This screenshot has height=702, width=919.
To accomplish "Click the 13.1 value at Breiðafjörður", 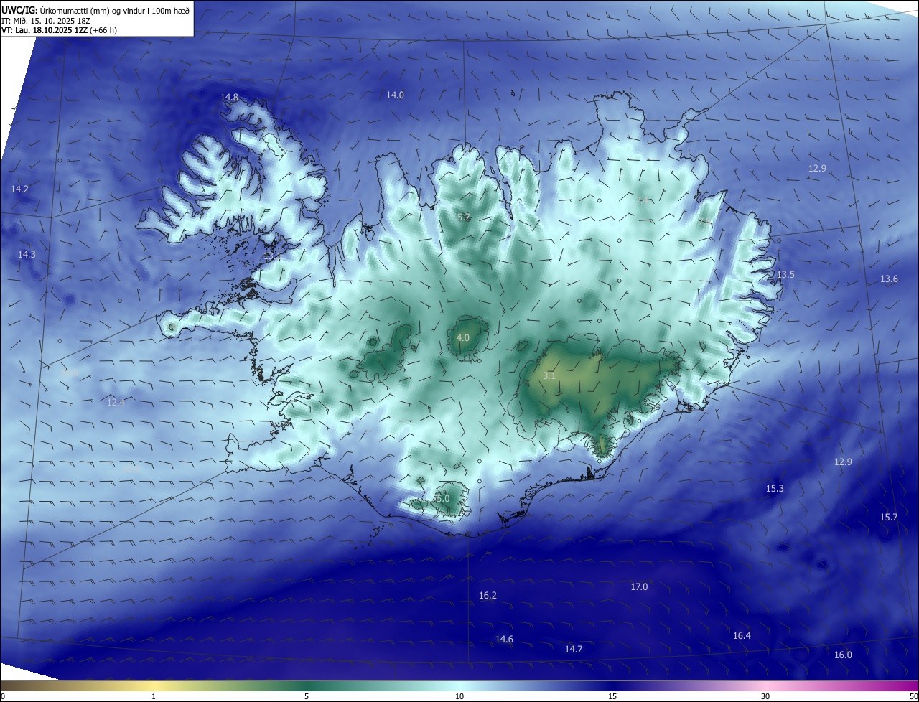I will [272, 256].
